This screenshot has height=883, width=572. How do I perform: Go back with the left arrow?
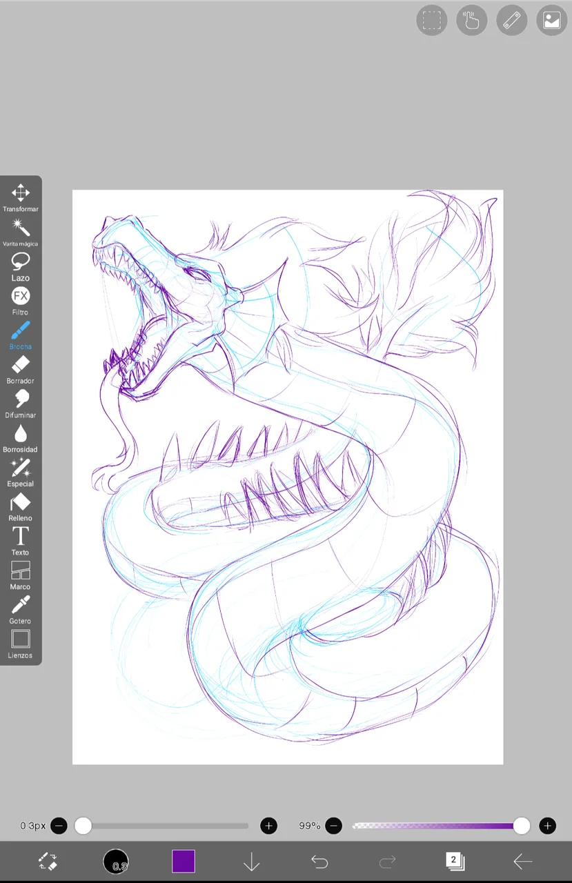(x=523, y=861)
